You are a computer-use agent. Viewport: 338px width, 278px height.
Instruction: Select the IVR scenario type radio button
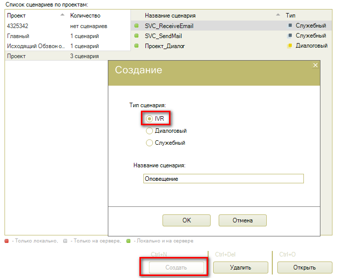tap(149, 119)
